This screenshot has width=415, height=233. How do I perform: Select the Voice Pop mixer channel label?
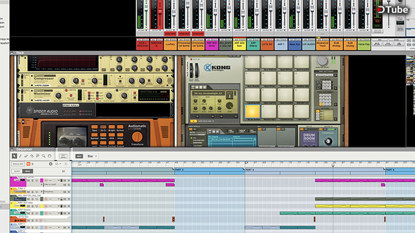tap(364, 45)
